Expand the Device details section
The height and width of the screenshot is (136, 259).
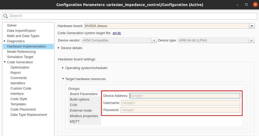[x=59, y=48]
